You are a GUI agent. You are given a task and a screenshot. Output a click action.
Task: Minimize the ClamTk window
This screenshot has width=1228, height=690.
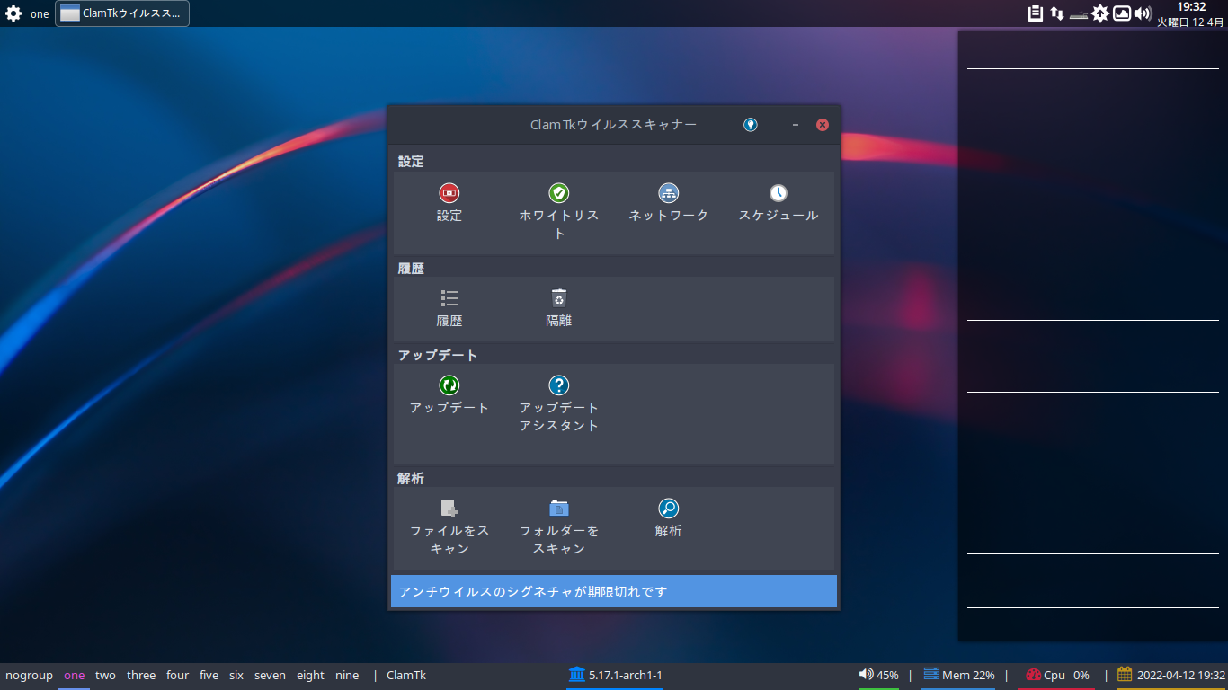click(x=796, y=125)
